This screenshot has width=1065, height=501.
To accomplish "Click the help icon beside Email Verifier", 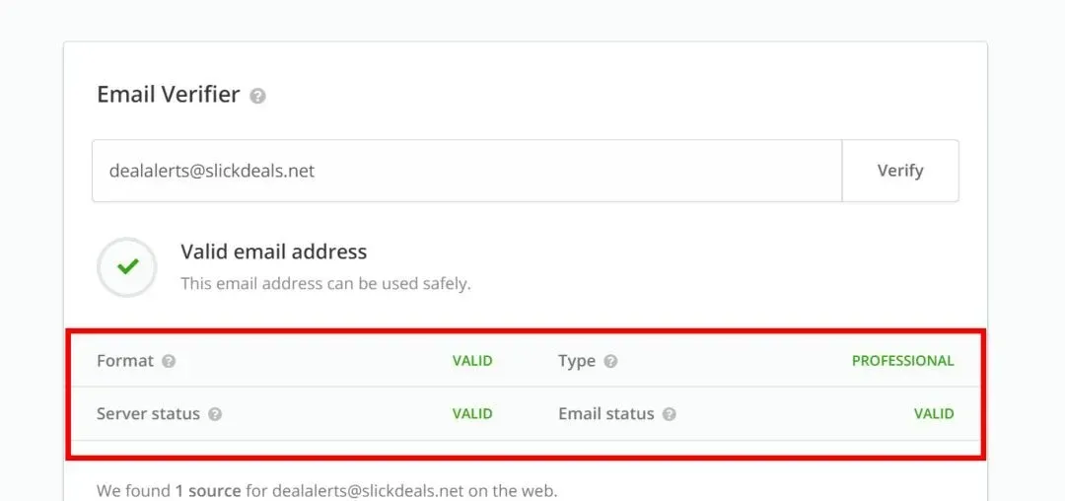I will [257, 96].
